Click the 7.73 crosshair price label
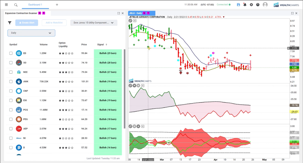The width and height of the screenshot is (303, 163). pyautogui.click(x=294, y=48)
